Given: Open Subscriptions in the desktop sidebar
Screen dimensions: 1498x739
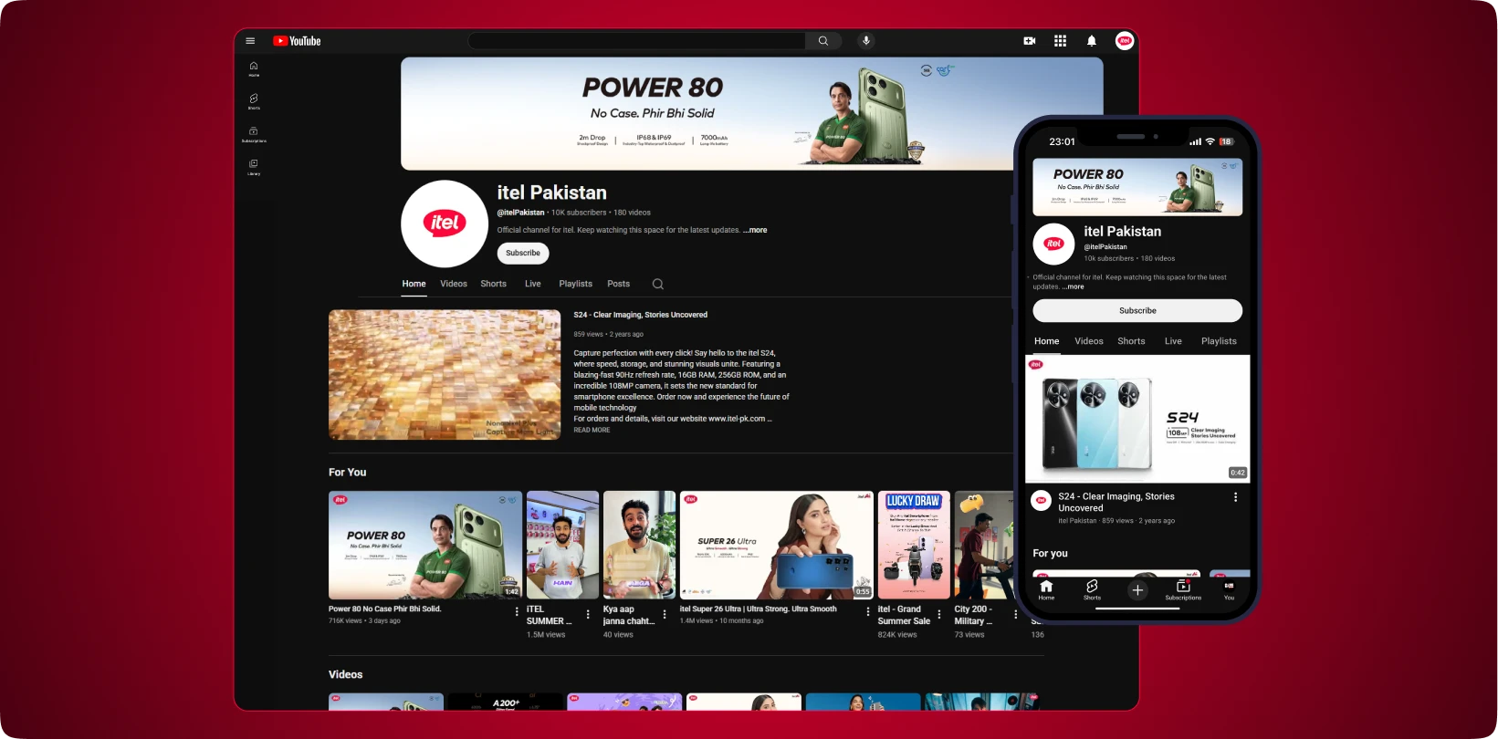Looking at the screenshot, I should point(254,134).
